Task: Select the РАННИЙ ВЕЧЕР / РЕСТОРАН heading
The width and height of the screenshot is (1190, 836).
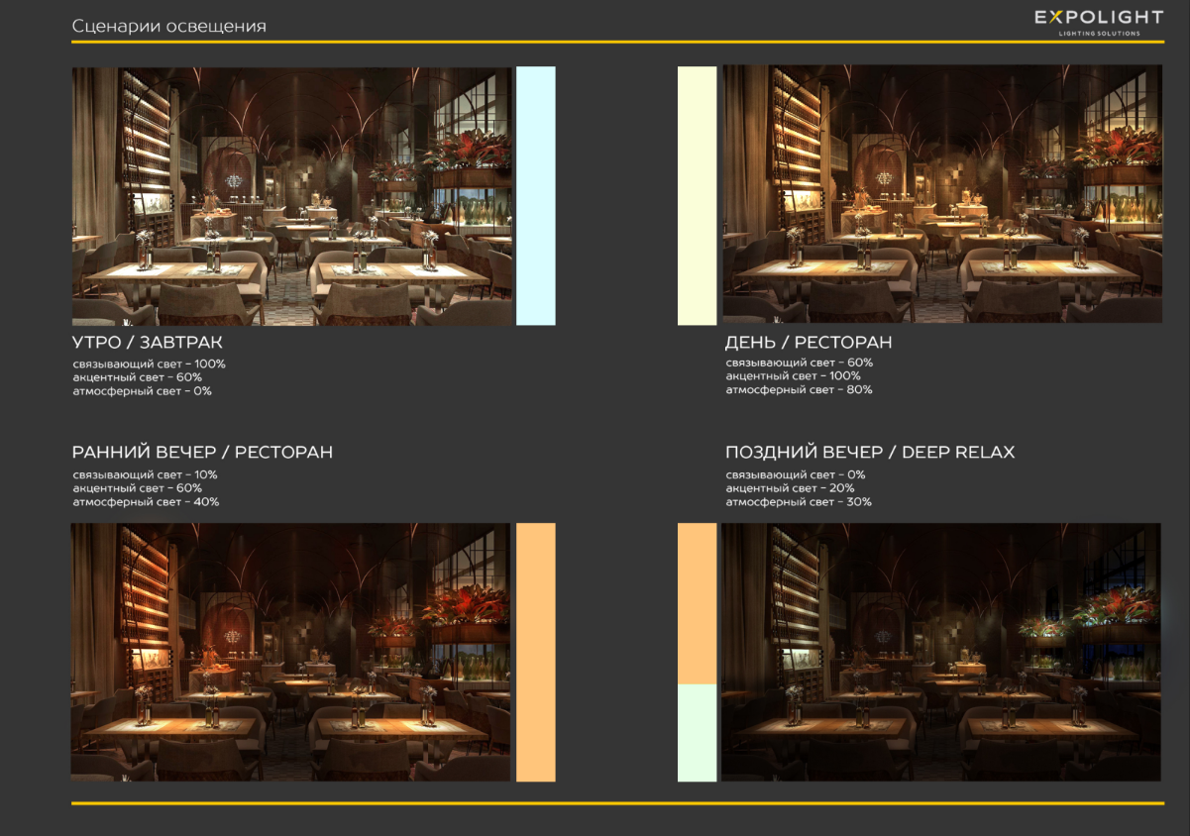Action: 202,453
